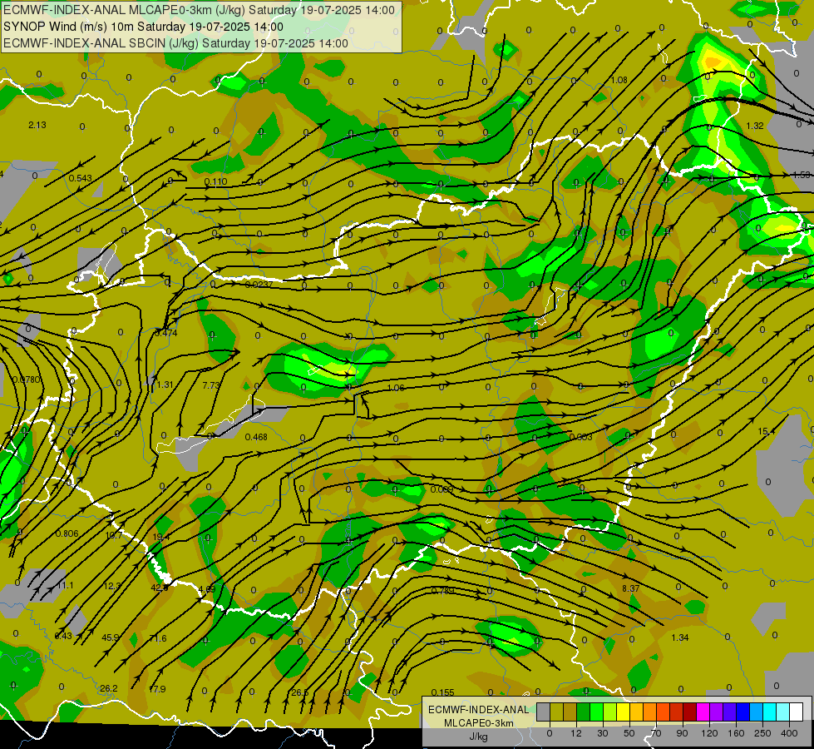The image size is (814, 749).
Task: Click the SYNOP Wind 10m header line
Action: click(x=143, y=27)
